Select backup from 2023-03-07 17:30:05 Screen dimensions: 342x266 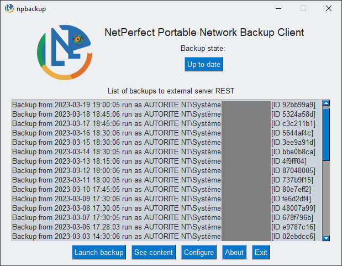167,217
